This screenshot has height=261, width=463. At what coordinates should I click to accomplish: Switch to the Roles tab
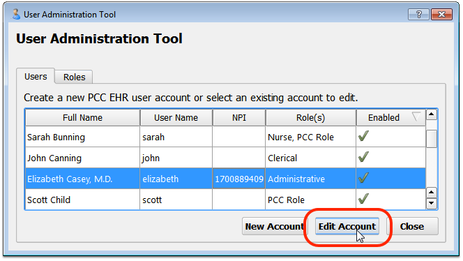(74, 77)
